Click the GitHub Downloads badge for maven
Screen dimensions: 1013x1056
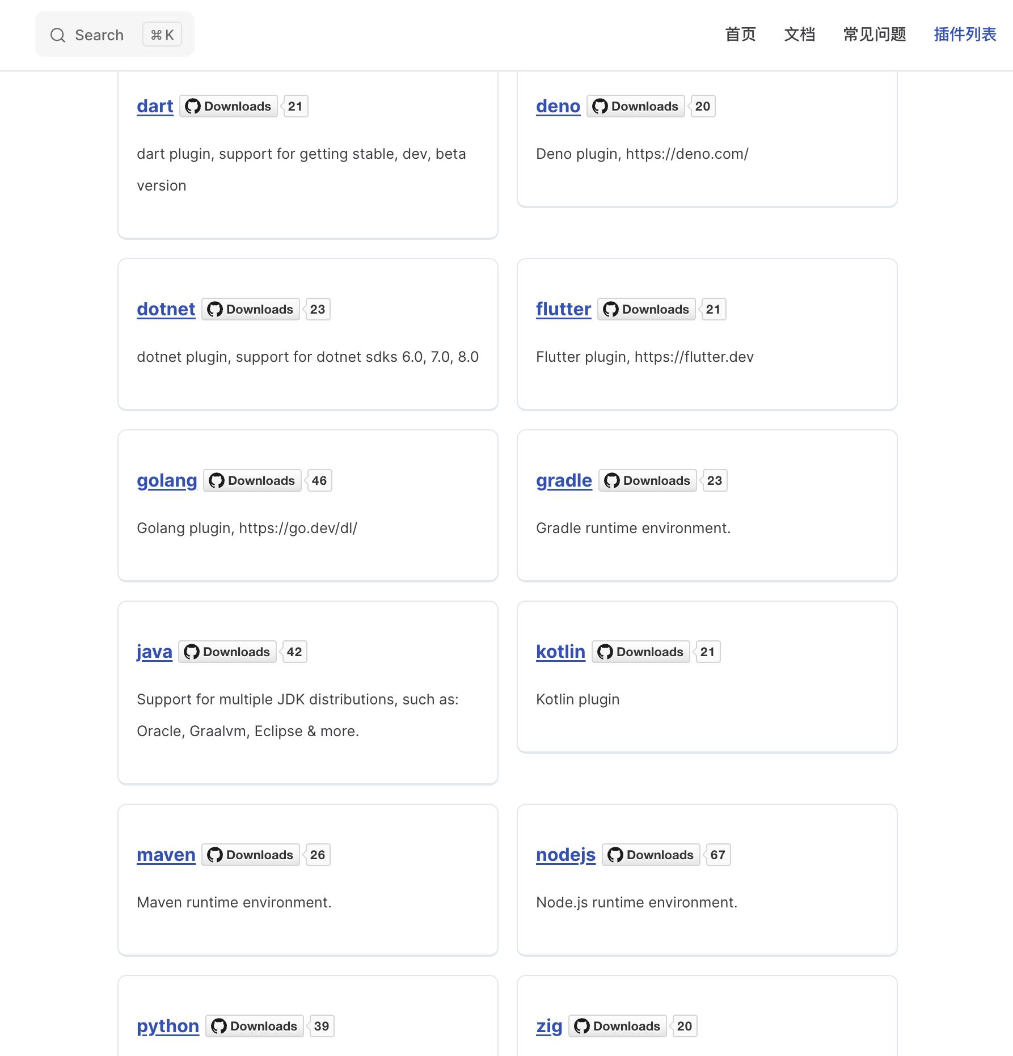pyautogui.click(x=251, y=855)
